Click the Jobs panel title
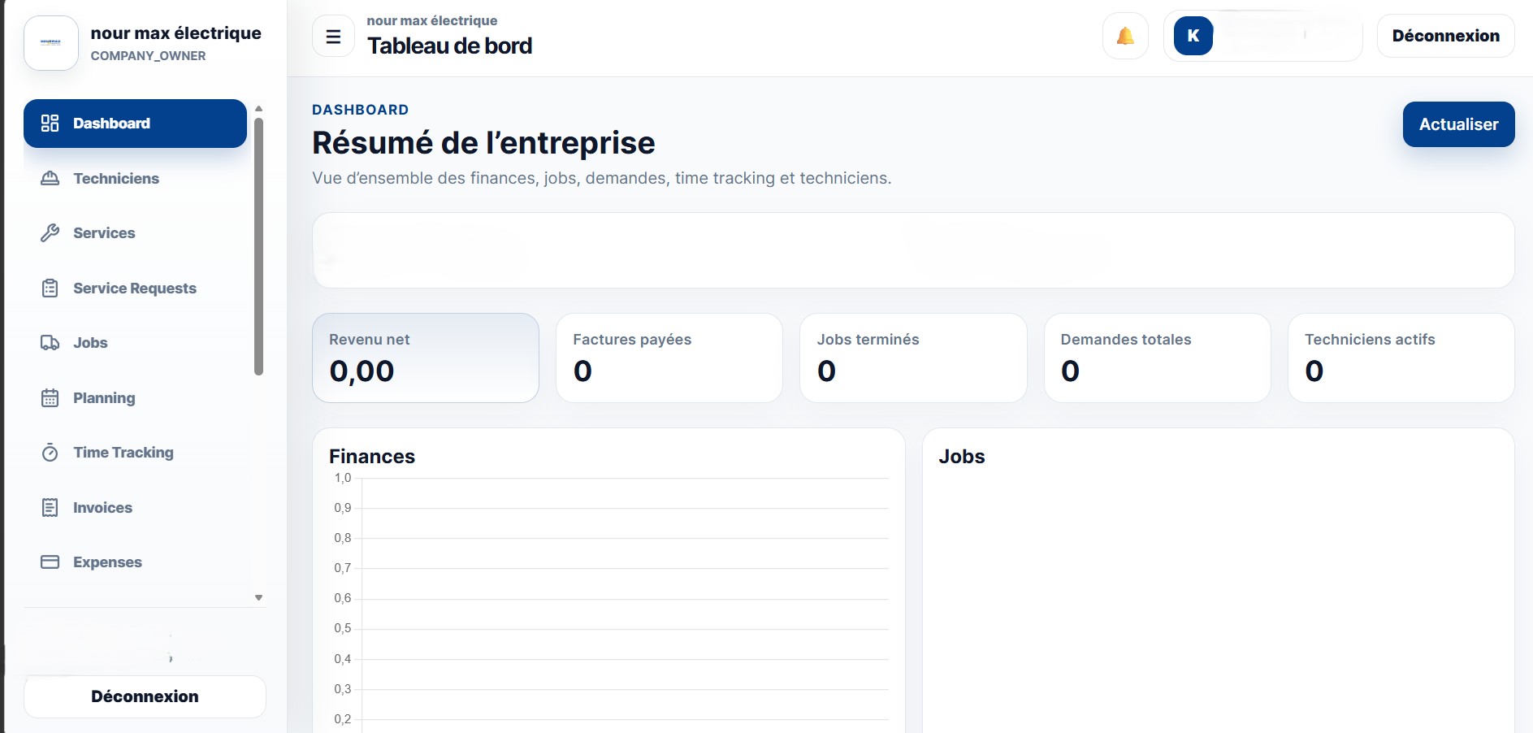 (x=962, y=457)
